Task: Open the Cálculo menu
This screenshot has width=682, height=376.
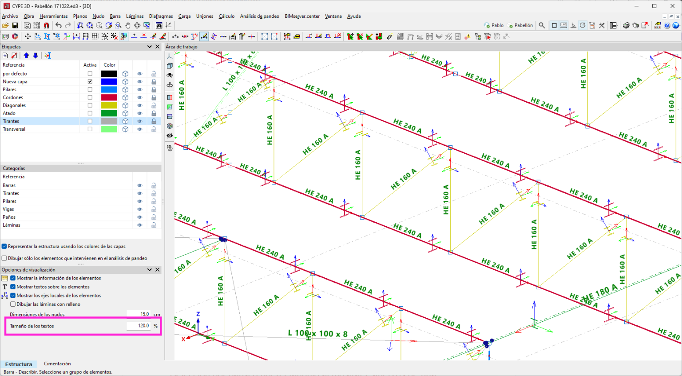Action: click(226, 16)
